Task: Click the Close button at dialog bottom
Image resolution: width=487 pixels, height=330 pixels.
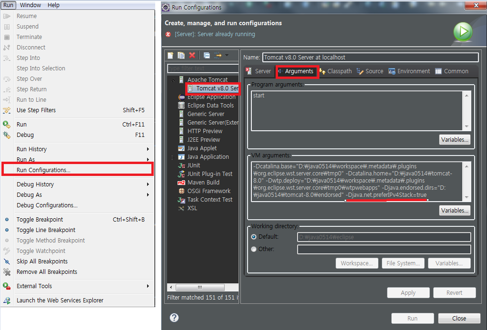Action: [459, 318]
